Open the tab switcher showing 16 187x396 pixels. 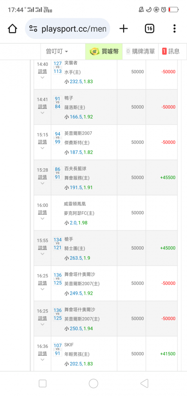(150, 29)
